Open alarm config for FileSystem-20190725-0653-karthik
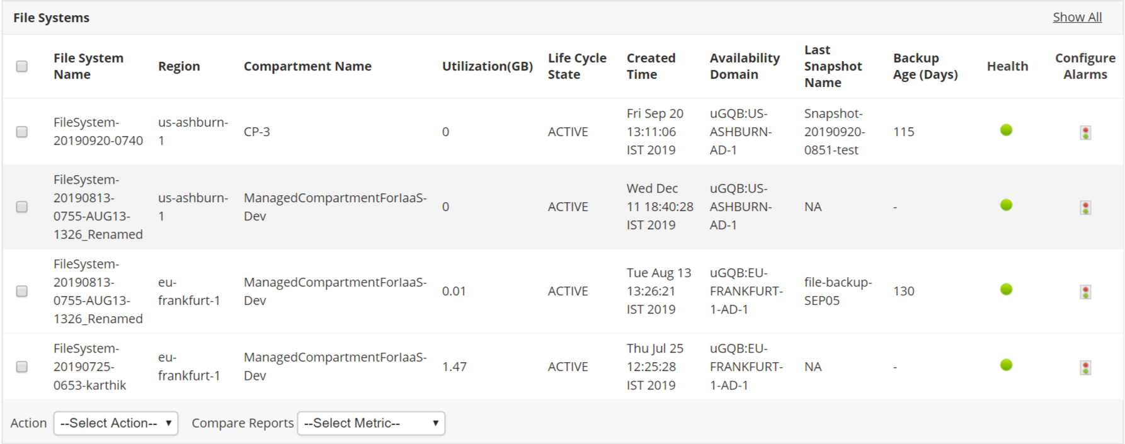 coord(1085,367)
